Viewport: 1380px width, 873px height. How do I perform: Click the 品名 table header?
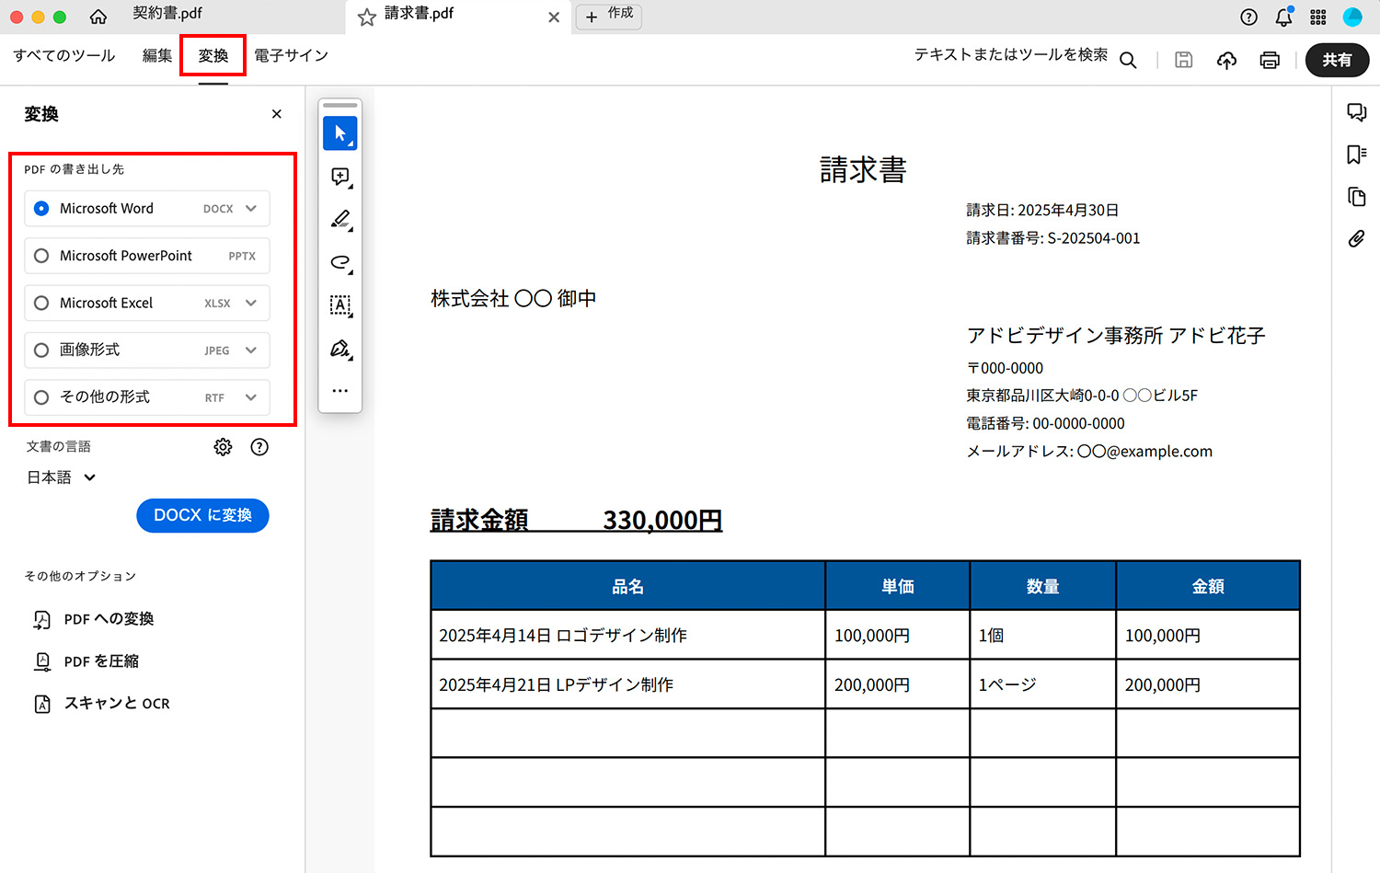pyautogui.click(x=627, y=586)
